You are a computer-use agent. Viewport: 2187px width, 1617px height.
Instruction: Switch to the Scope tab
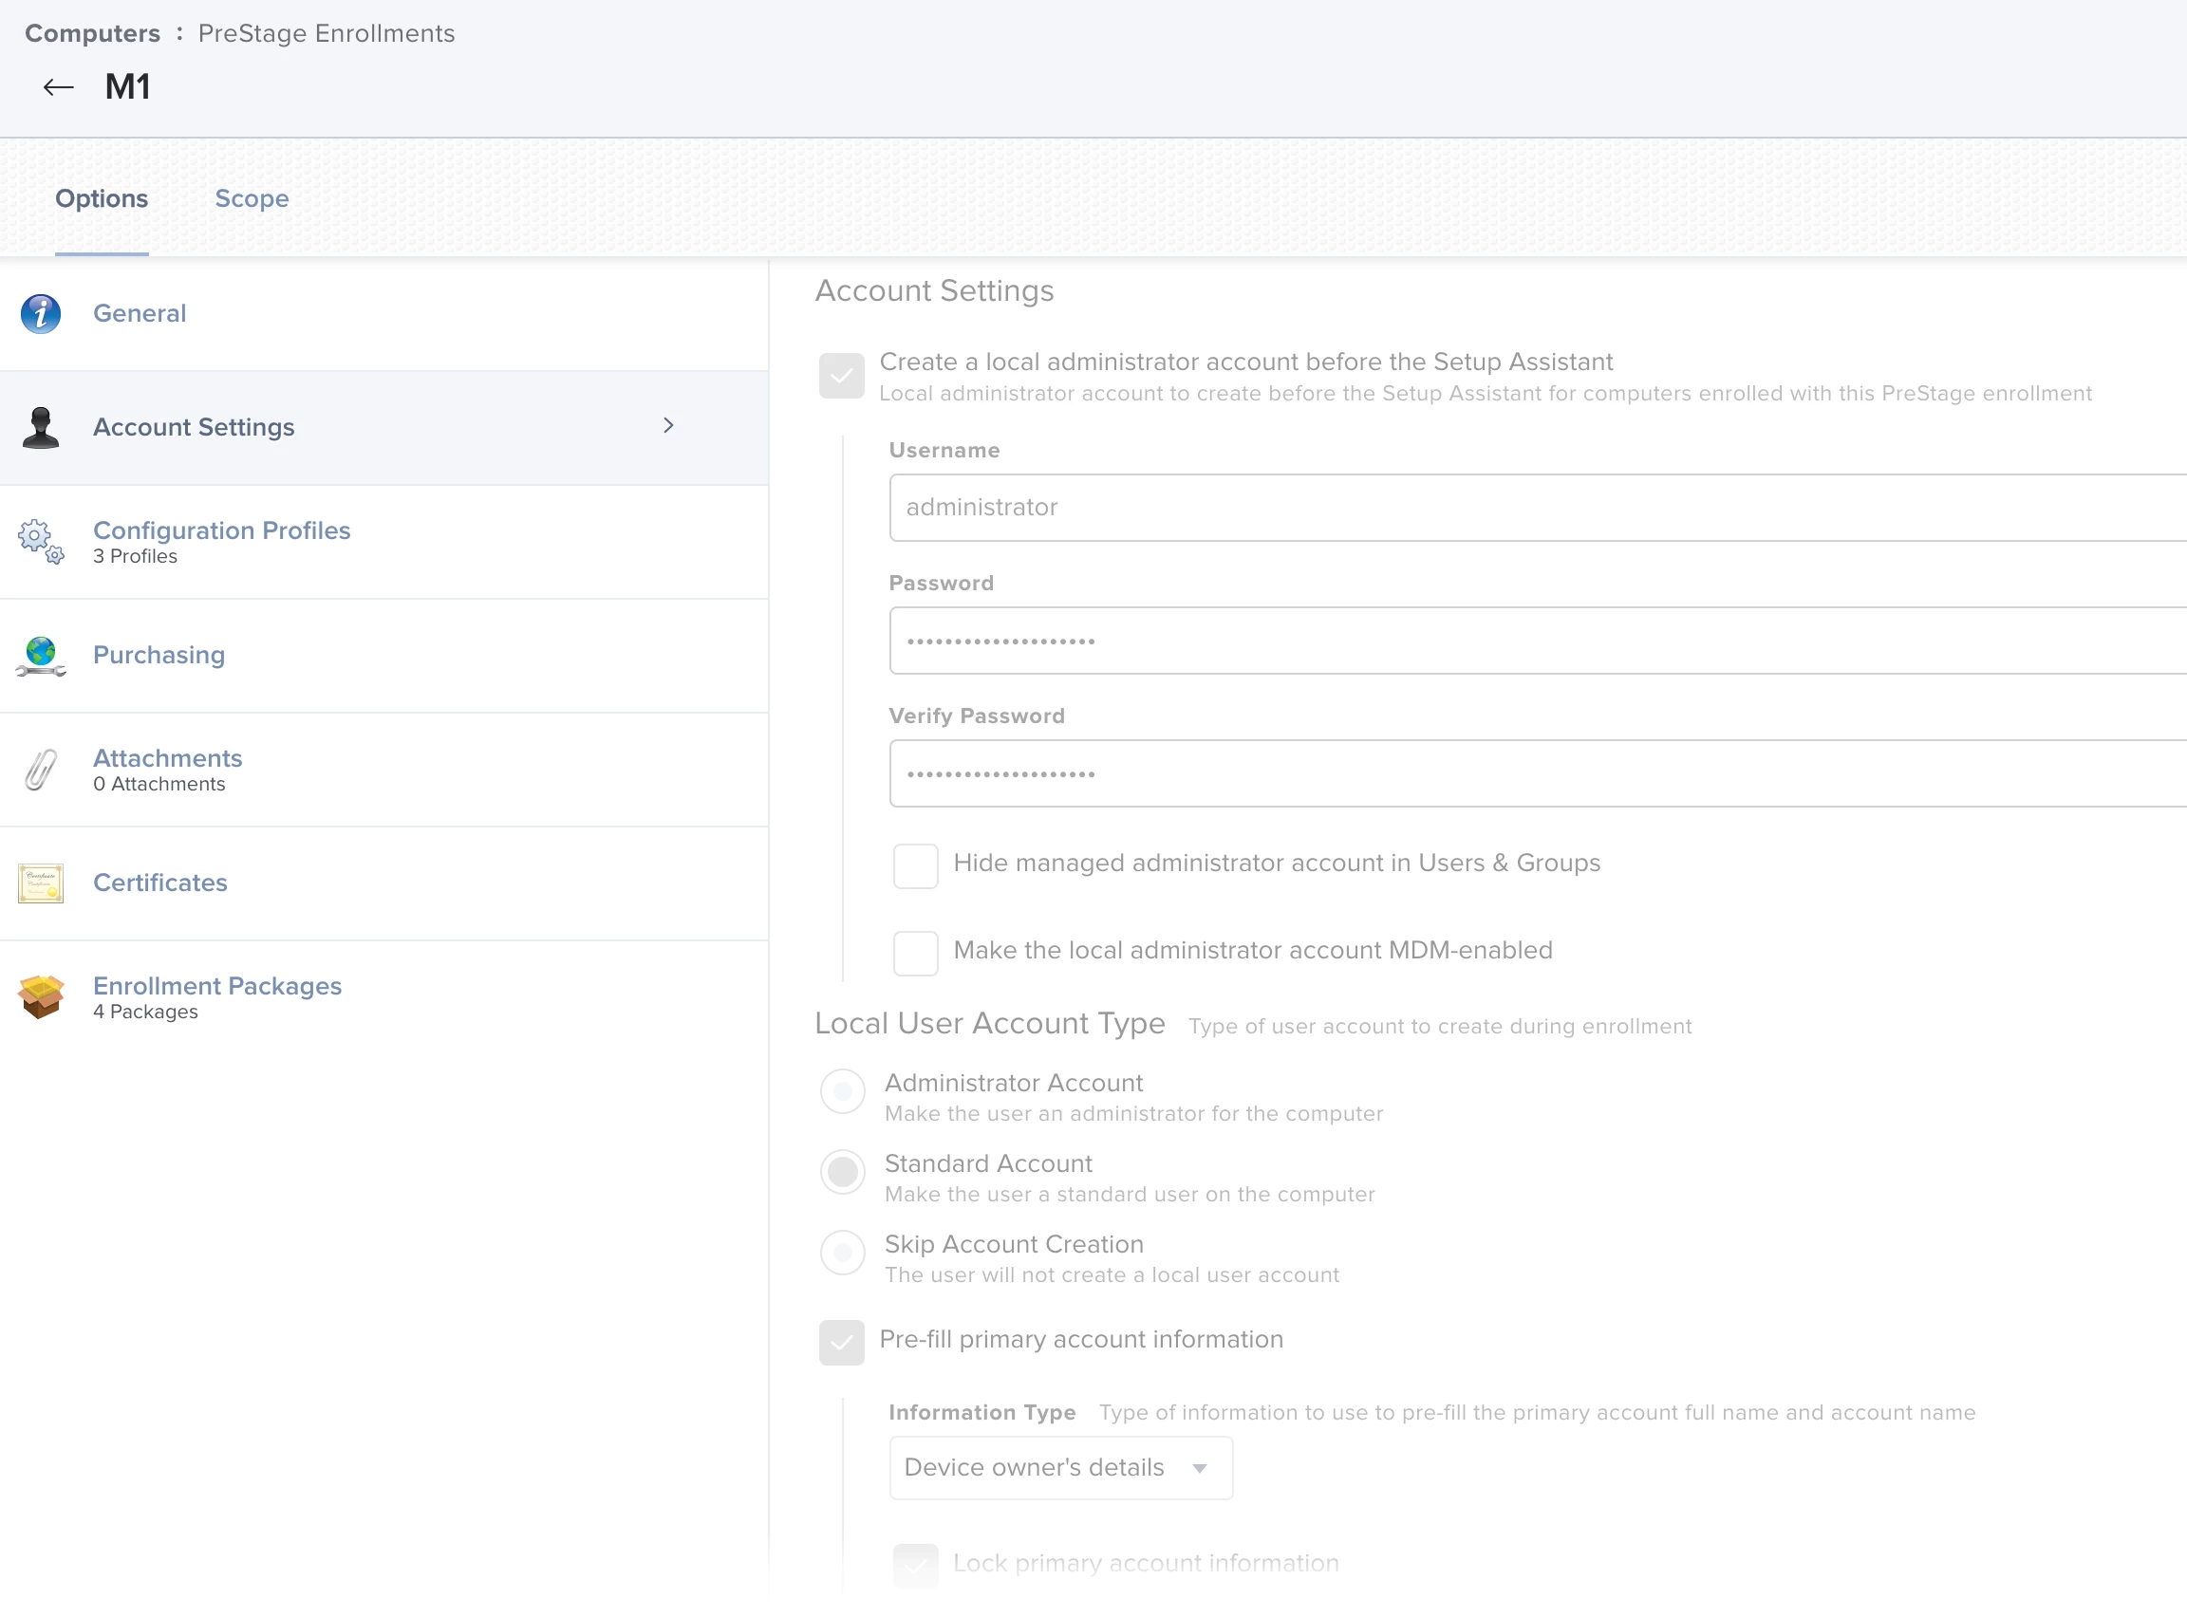[252, 198]
